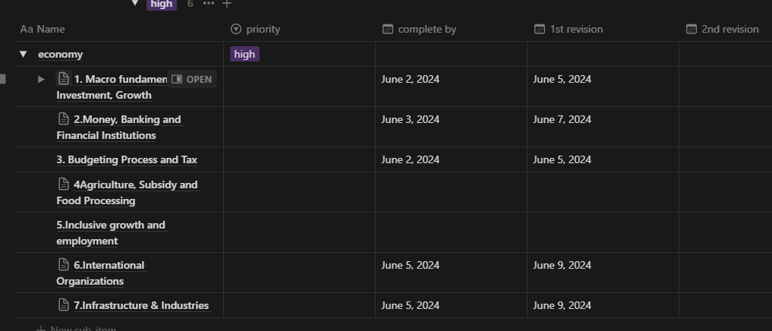
Task: Click the priority column header
Action: (256, 29)
